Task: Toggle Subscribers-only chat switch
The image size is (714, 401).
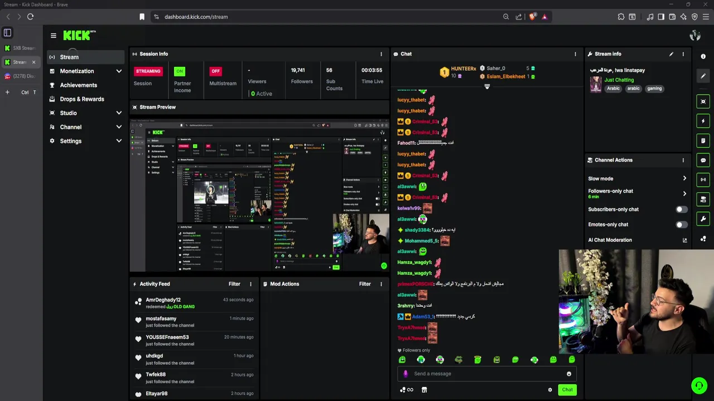Action: (x=682, y=209)
